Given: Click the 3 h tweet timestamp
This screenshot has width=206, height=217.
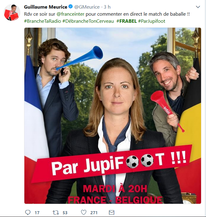Looking at the screenshot, I should pyautogui.click(x=107, y=7).
